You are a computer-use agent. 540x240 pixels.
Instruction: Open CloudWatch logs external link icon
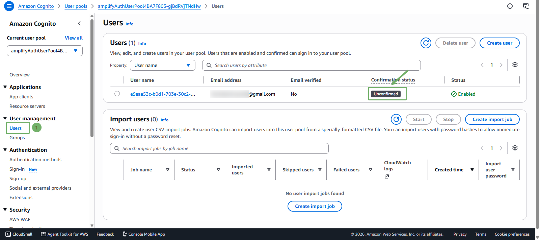coord(387,176)
